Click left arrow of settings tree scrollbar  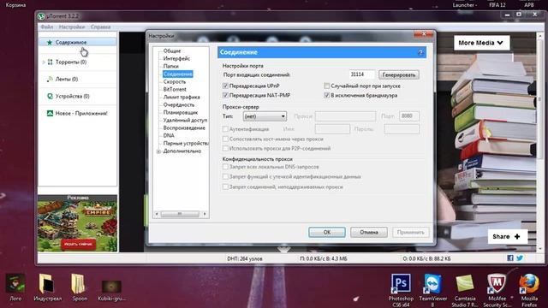[x=157, y=214]
